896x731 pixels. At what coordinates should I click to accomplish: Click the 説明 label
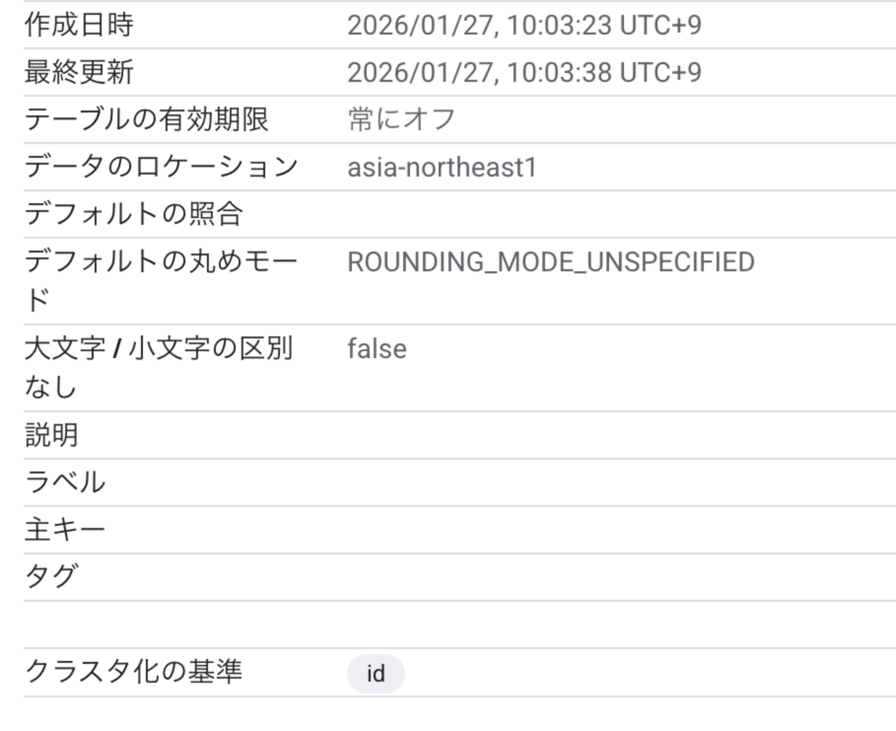(x=52, y=435)
